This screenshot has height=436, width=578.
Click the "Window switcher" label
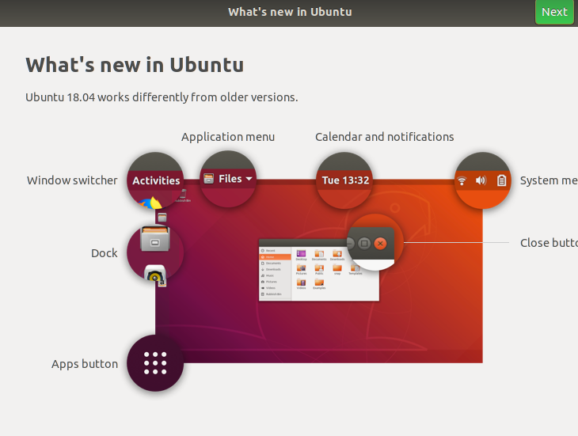(72, 180)
